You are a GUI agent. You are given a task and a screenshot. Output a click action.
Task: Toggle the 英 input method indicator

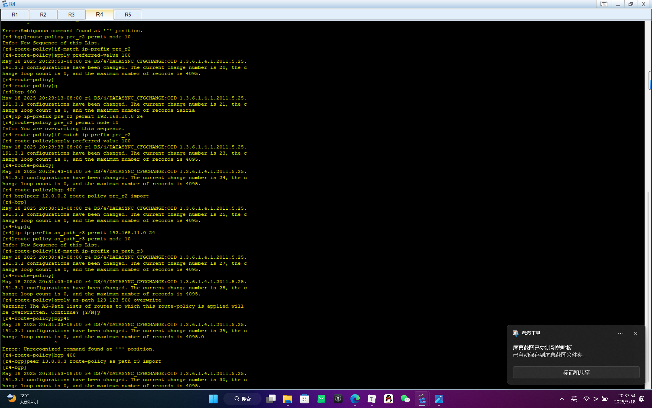[574, 399]
